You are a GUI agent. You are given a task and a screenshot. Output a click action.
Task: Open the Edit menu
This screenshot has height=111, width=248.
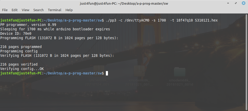click(14, 10)
